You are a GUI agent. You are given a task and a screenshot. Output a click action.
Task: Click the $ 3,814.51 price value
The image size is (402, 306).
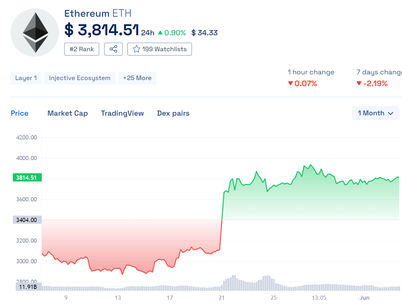tap(102, 30)
